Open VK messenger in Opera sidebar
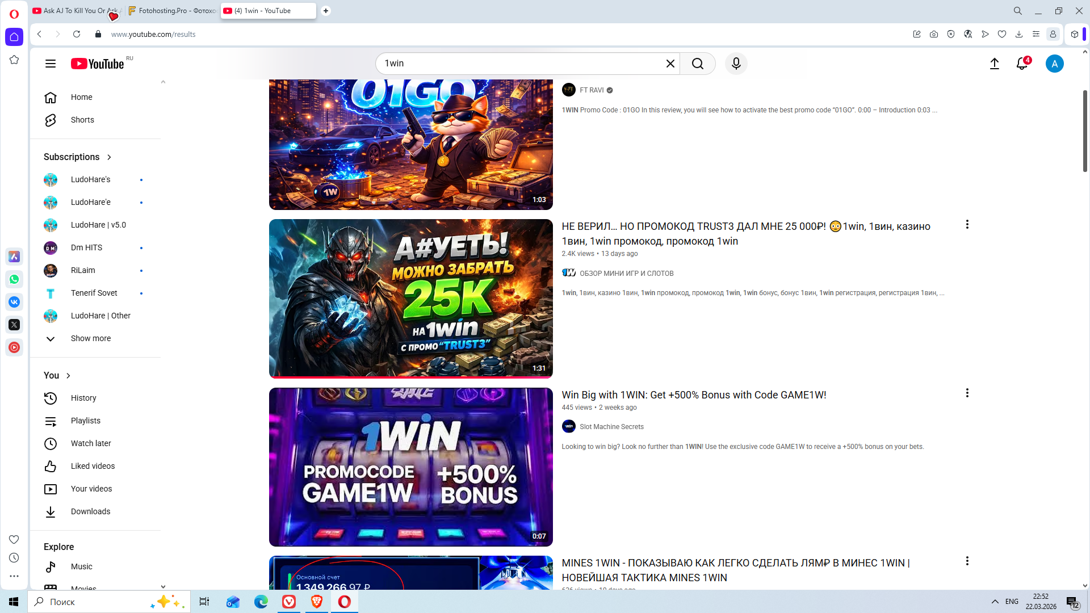The height and width of the screenshot is (613, 1090). click(14, 302)
